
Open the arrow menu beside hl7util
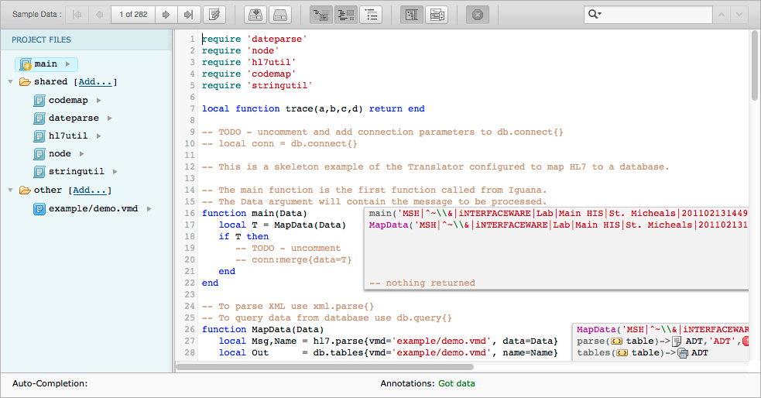coord(99,136)
